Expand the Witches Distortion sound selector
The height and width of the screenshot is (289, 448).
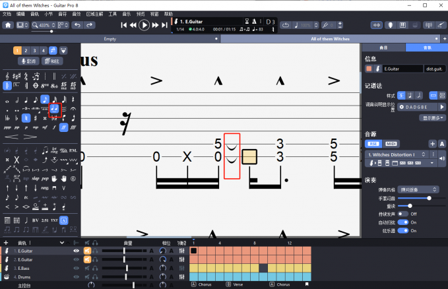coord(423,154)
